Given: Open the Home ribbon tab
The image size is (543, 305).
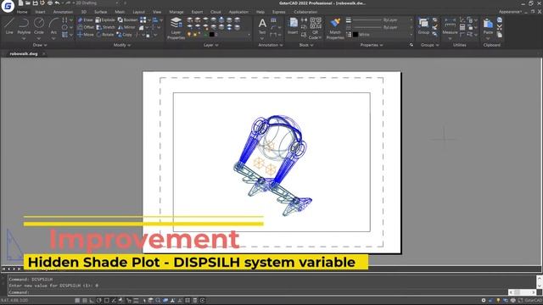Looking at the screenshot, I should (x=22, y=12).
